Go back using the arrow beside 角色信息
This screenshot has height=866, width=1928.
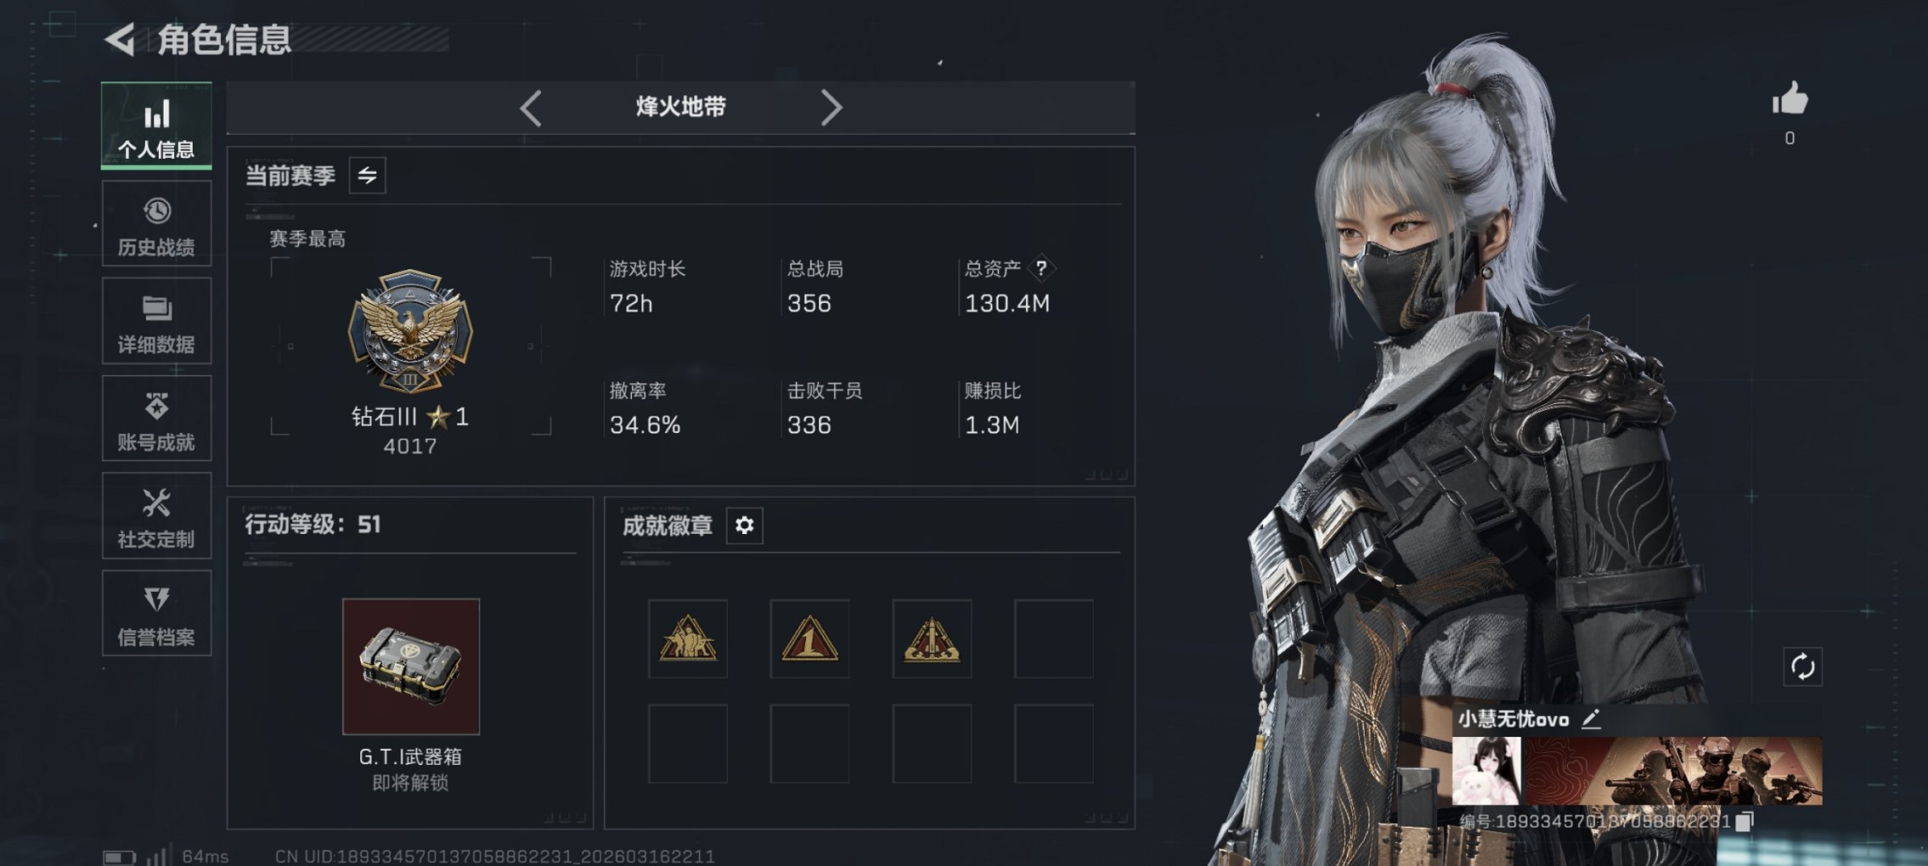click(121, 39)
